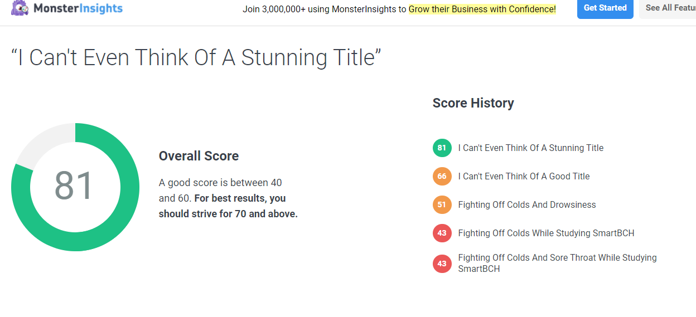Screen dimensions: 696x317
Task: Select history entry I Can't Even Think Of A Good Title
Action: 524,176
